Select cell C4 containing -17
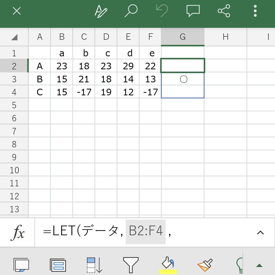 pos(84,92)
